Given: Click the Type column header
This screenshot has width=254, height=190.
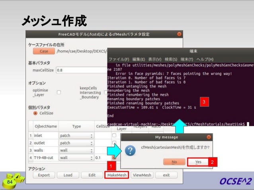Looking at the screenshot, I should 76,127.
